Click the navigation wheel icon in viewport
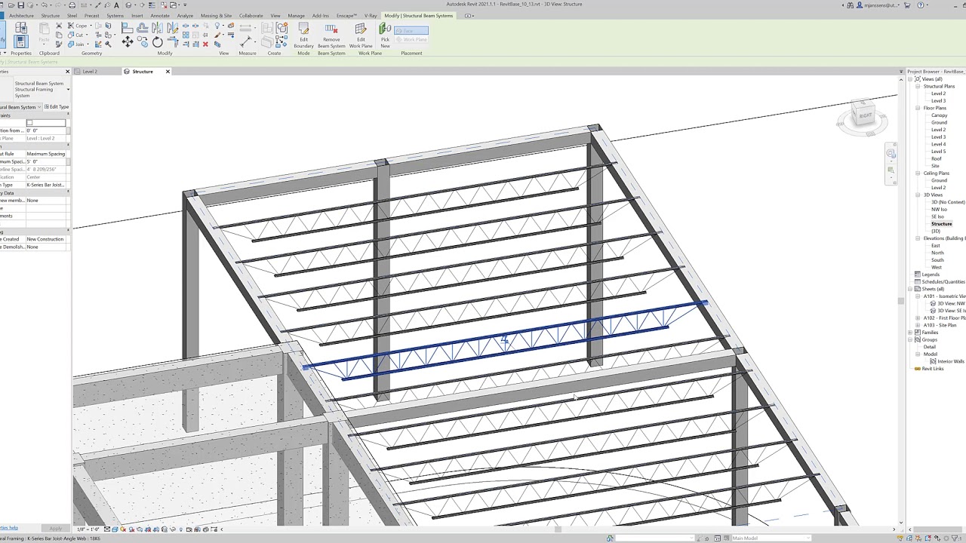Screen dimensions: 966x543 pyautogui.click(x=891, y=154)
